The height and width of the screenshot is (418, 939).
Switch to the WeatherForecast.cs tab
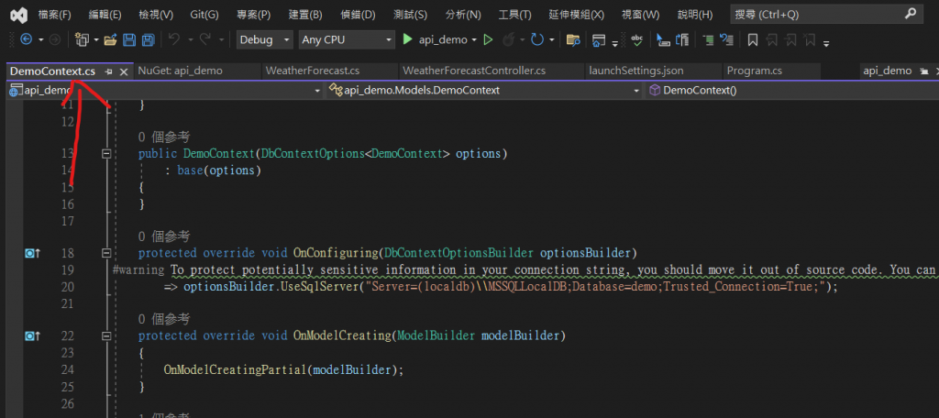tap(329, 71)
